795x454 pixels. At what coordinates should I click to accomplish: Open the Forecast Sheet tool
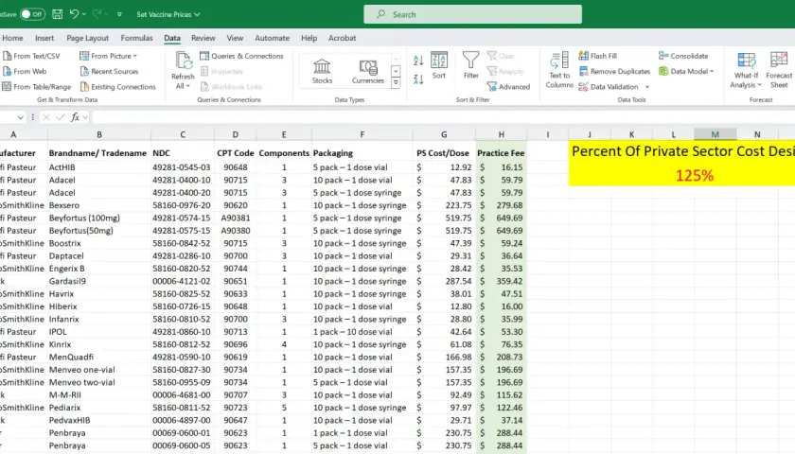click(779, 70)
